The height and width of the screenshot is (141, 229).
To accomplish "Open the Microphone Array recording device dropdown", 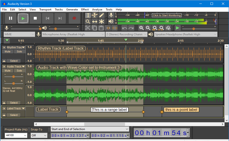I will click(73, 34).
